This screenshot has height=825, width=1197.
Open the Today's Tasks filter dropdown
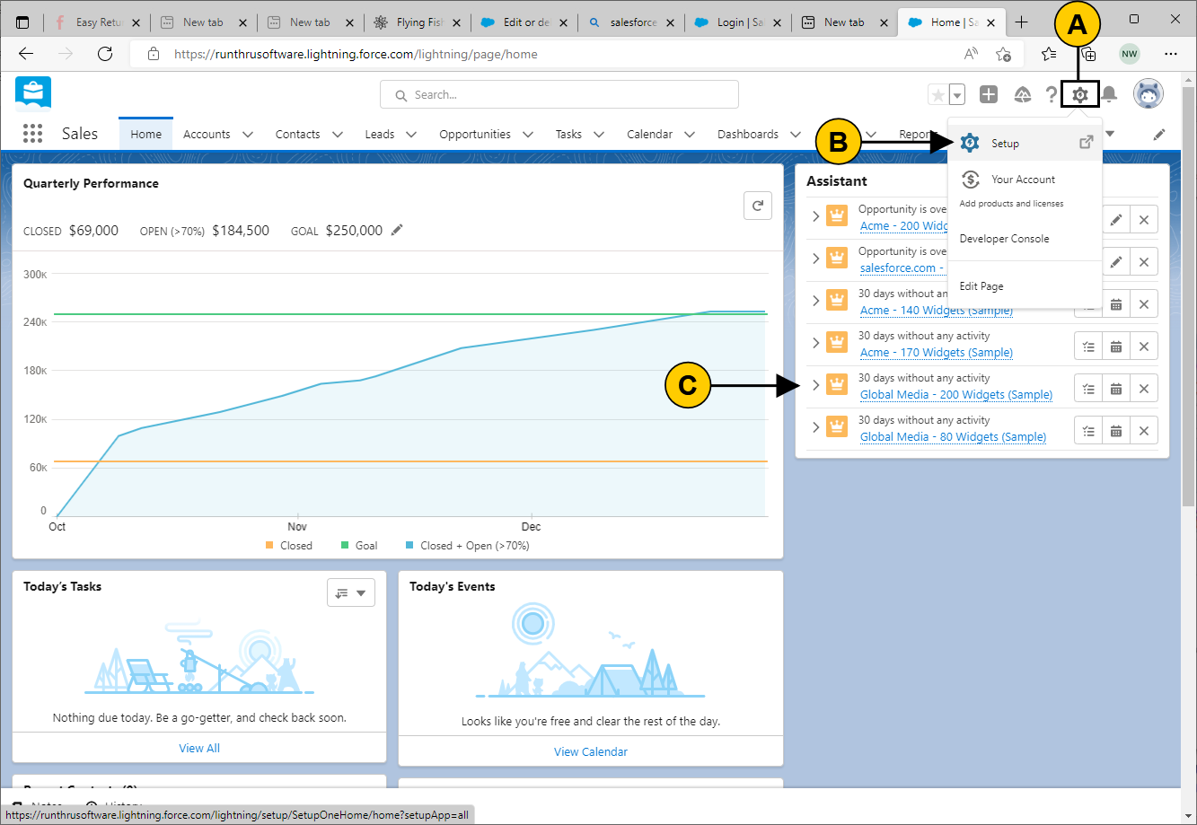pos(350,592)
